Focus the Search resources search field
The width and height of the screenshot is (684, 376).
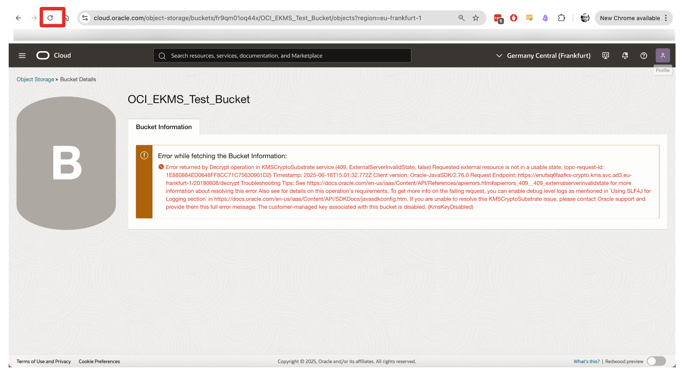coord(282,55)
